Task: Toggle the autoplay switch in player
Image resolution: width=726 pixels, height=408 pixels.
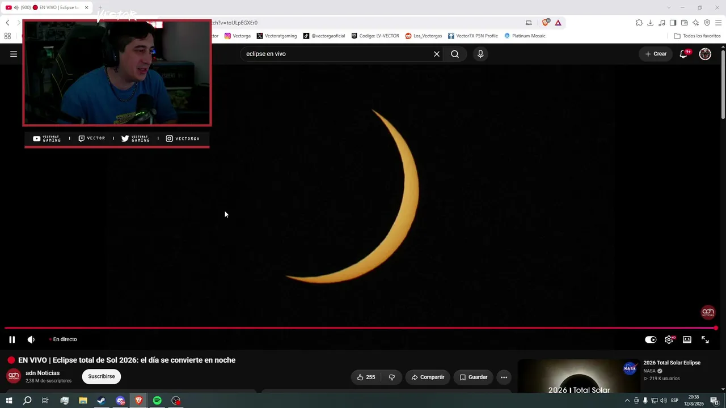Action: pyautogui.click(x=651, y=339)
